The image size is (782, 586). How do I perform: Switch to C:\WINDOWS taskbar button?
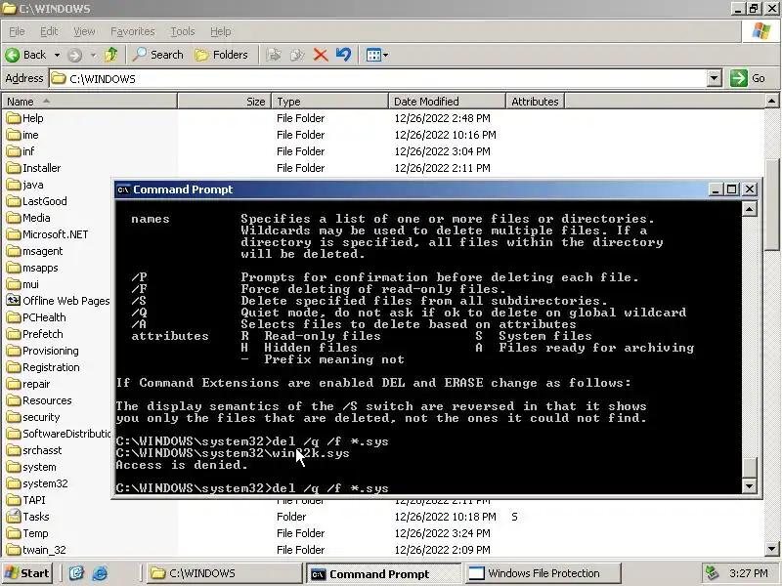pyautogui.click(x=224, y=573)
